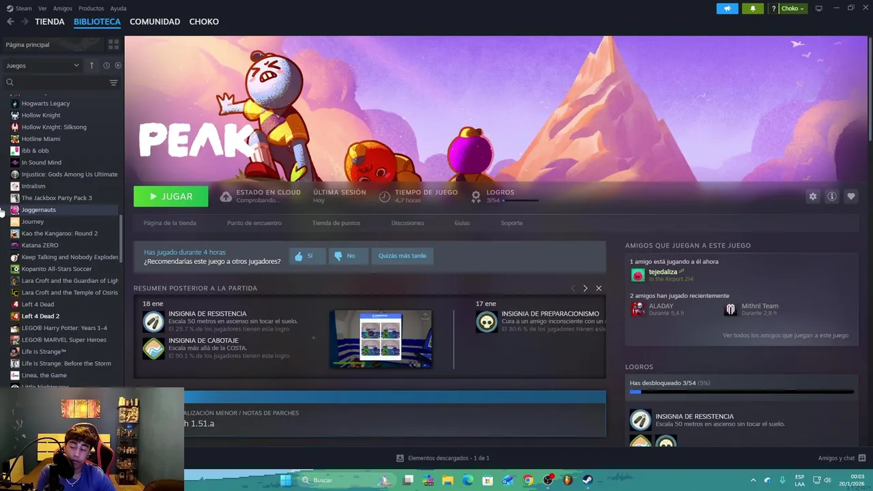The height and width of the screenshot is (491, 873).
Task: Click the green JUGAR button
Action: [171, 196]
